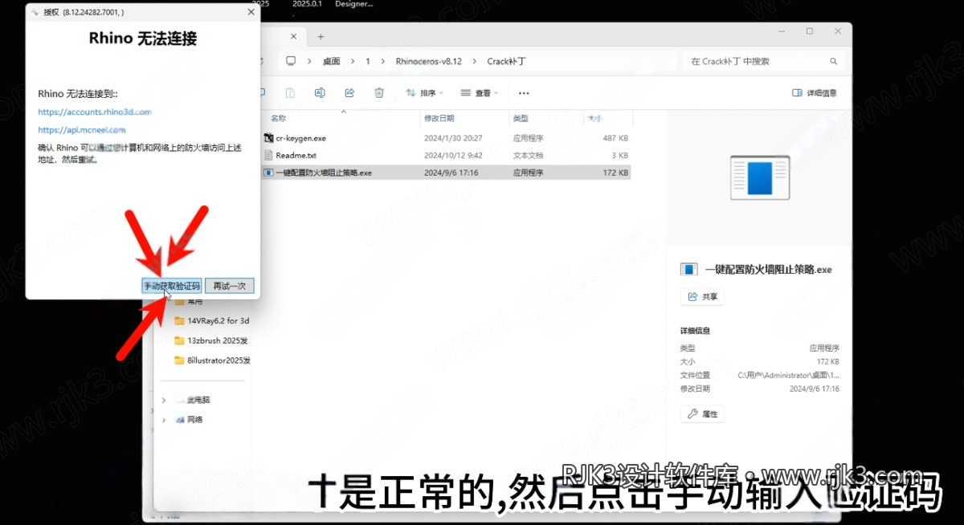Click the Delete trash toolbar icon
The width and height of the screenshot is (964, 525).
click(379, 93)
